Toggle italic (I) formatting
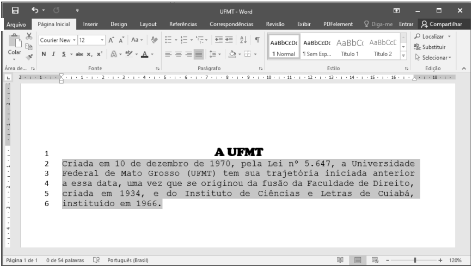The image size is (472, 267). tap(53, 54)
